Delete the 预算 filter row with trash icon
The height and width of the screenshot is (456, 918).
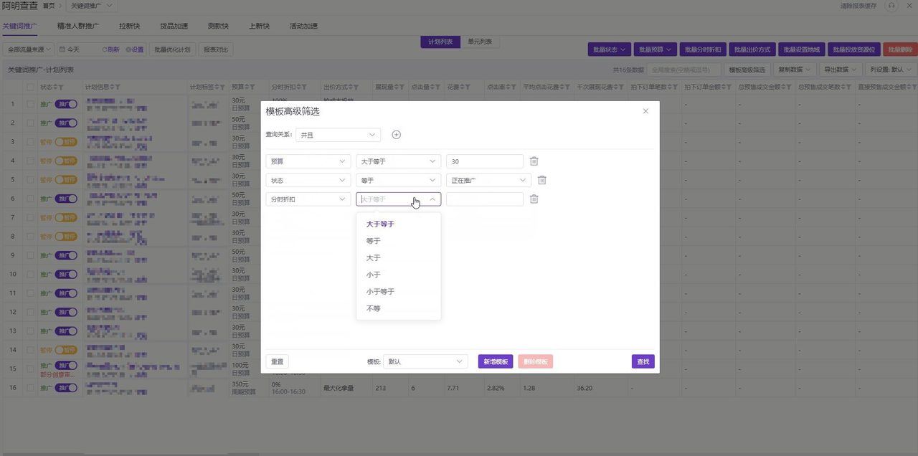click(x=534, y=161)
